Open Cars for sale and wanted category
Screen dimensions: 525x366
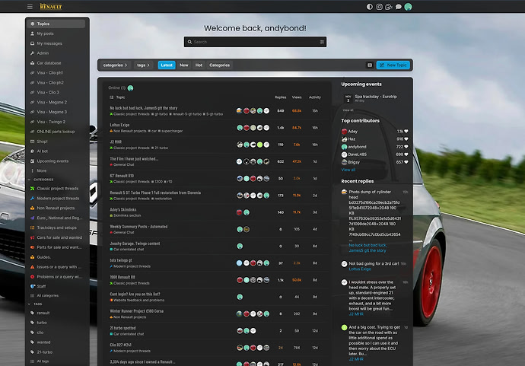click(x=56, y=237)
